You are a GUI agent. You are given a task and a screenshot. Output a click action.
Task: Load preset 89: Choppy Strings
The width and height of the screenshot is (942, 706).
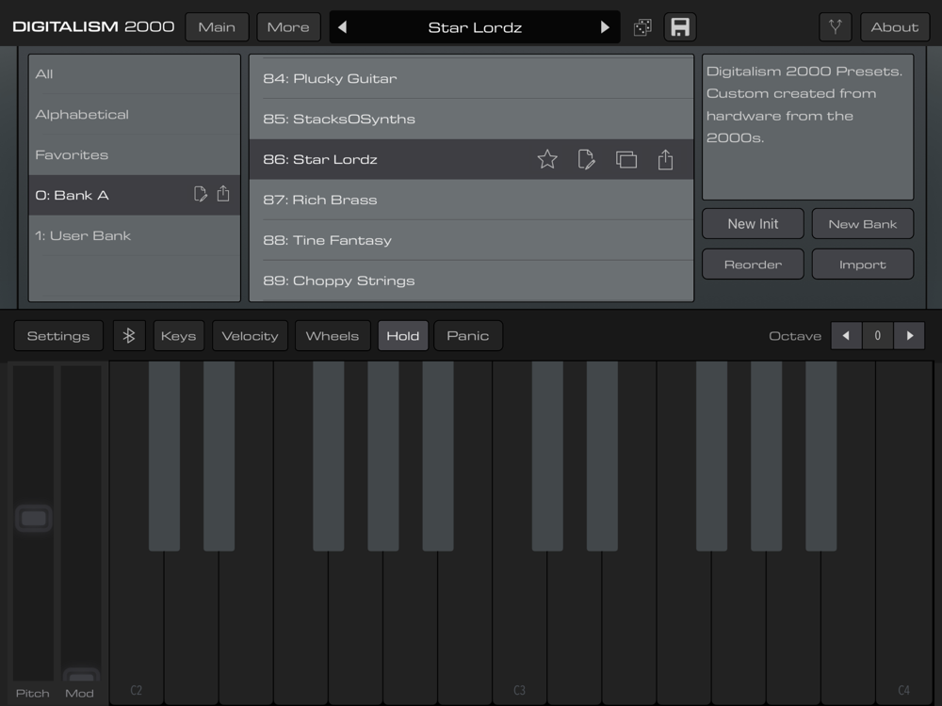click(x=472, y=281)
